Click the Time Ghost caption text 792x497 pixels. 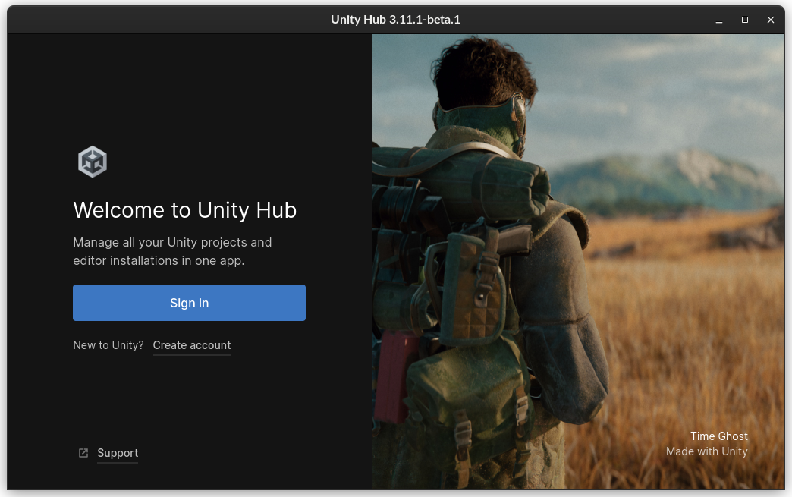pos(718,436)
